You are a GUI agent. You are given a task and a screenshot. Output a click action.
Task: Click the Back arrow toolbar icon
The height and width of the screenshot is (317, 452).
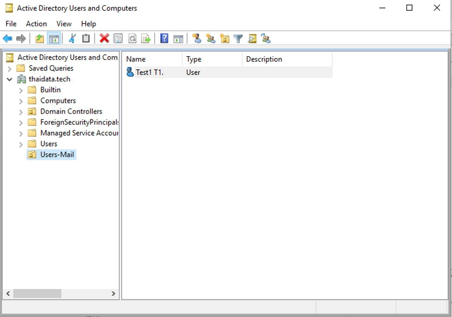[7, 38]
